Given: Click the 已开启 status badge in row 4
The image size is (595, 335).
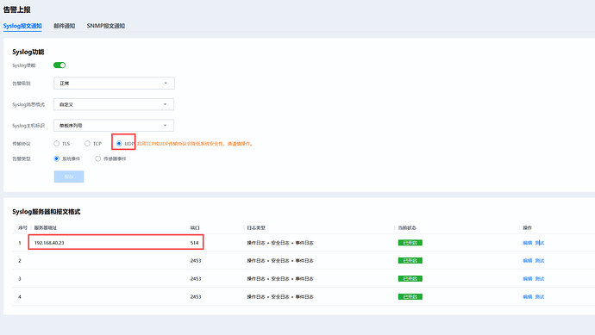Looking at the screenshot, I should click(410, 297).
